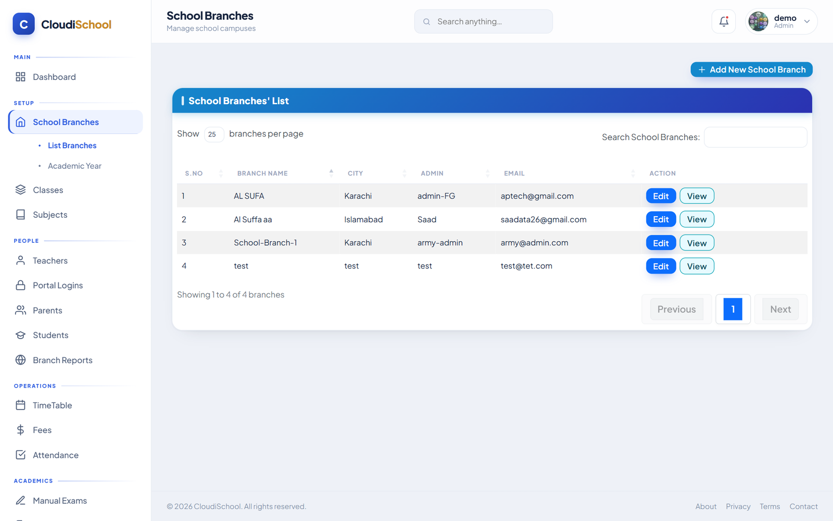Sort table by Branch Name column
This screenshot has width=833, height=521.
(284, 173)
